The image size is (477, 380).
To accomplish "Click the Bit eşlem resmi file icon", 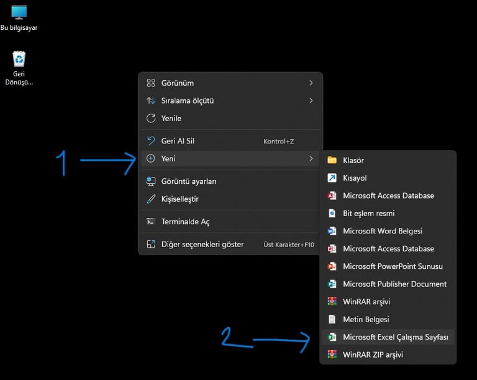I will (332, 213).
